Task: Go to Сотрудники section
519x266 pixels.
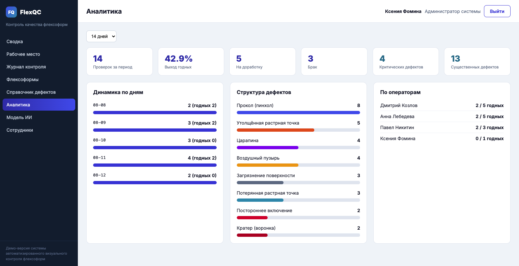Action: pos(39,130)
